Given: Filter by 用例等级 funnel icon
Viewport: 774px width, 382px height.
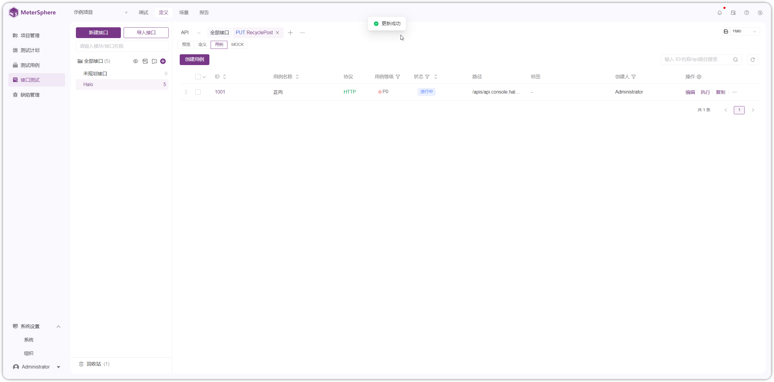Looking at the screenshot, I should click(x=398, y=77).
